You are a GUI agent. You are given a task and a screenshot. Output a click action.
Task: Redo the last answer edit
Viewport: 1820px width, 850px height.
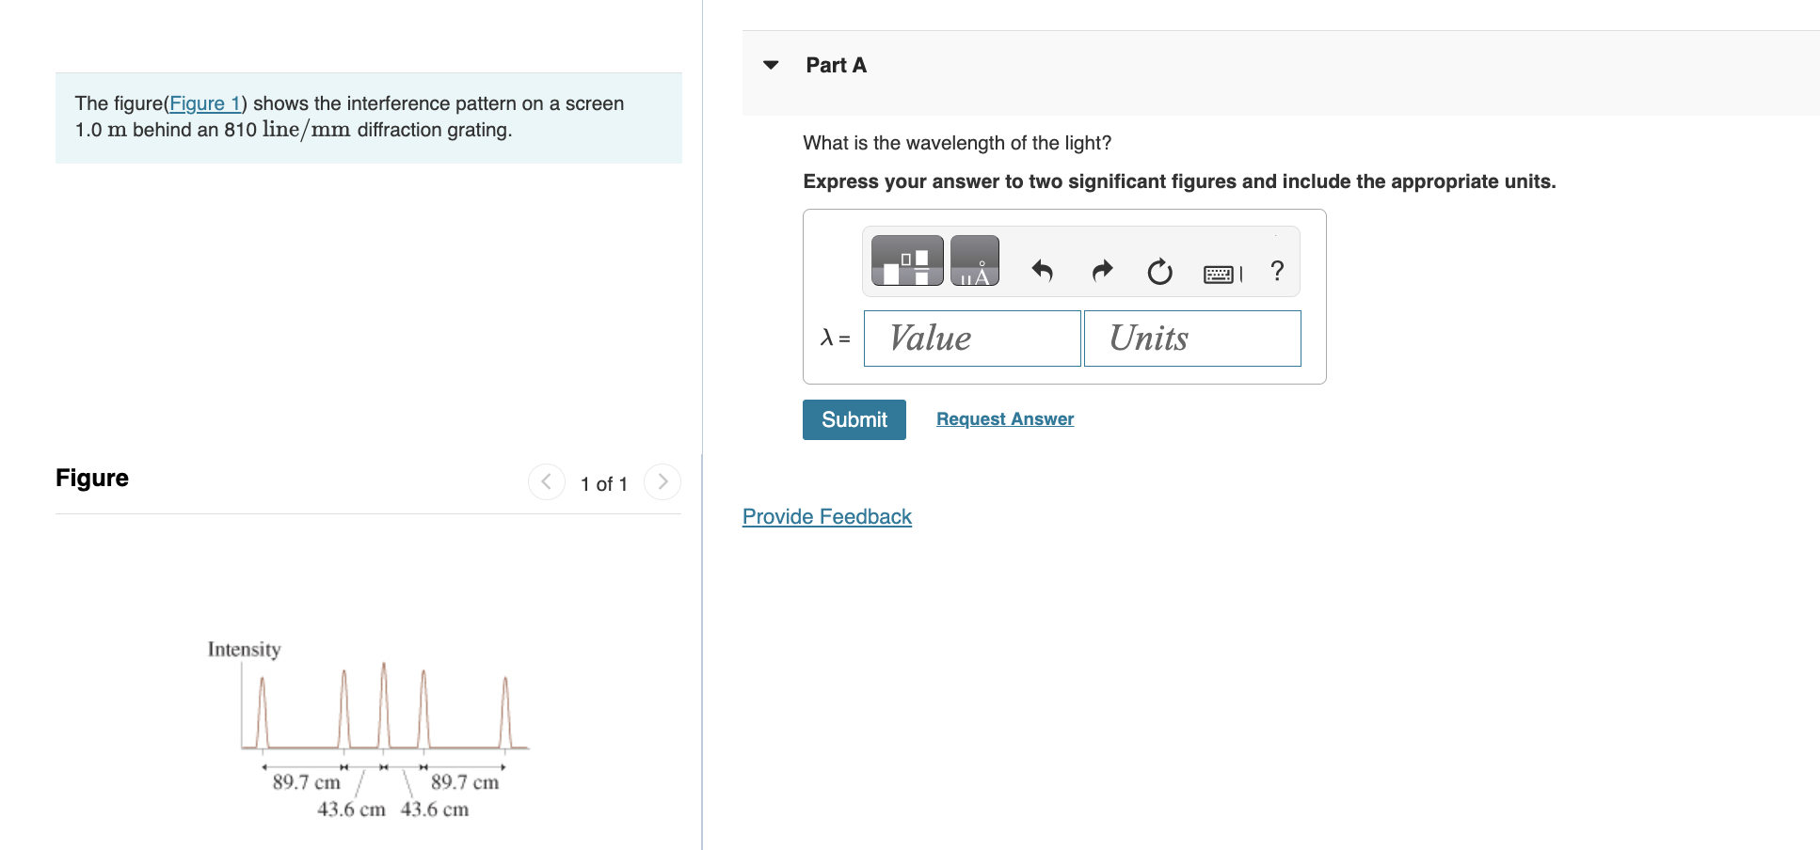pyautogui.click(x=1102, y=272)
